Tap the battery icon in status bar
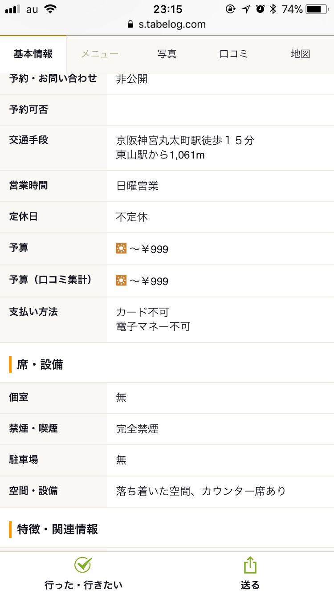 317,9
